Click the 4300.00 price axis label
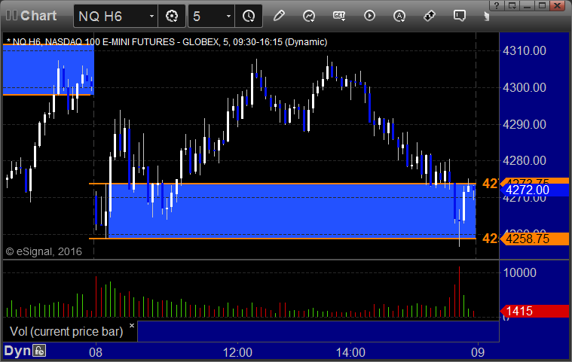Viewport: 572px width, 362px height. point(525,87)
